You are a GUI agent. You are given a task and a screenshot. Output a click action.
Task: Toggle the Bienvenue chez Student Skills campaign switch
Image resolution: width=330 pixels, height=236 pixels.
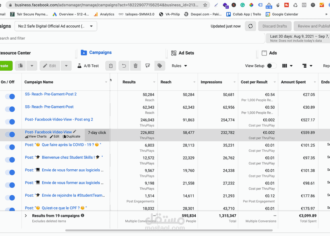[10, 159]
